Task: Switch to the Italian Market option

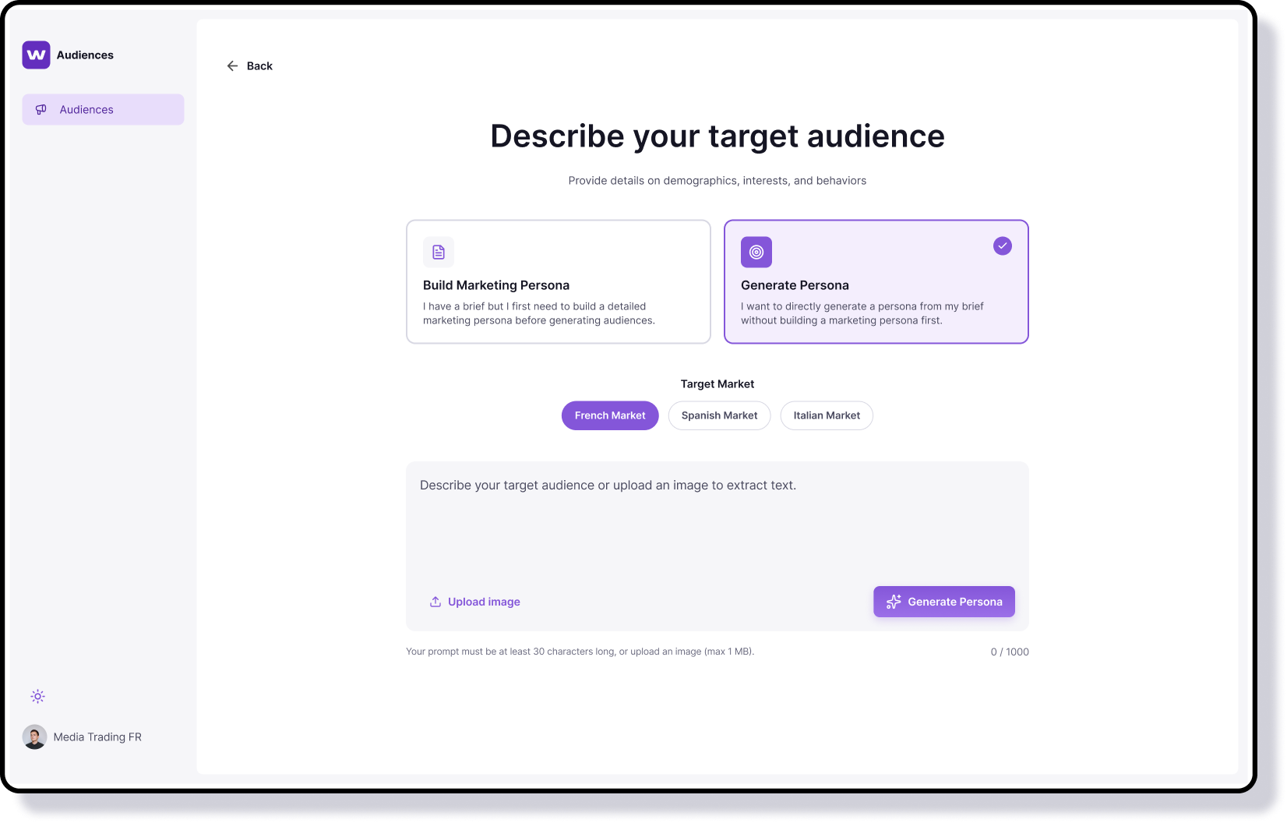Action: pos(827,415)
